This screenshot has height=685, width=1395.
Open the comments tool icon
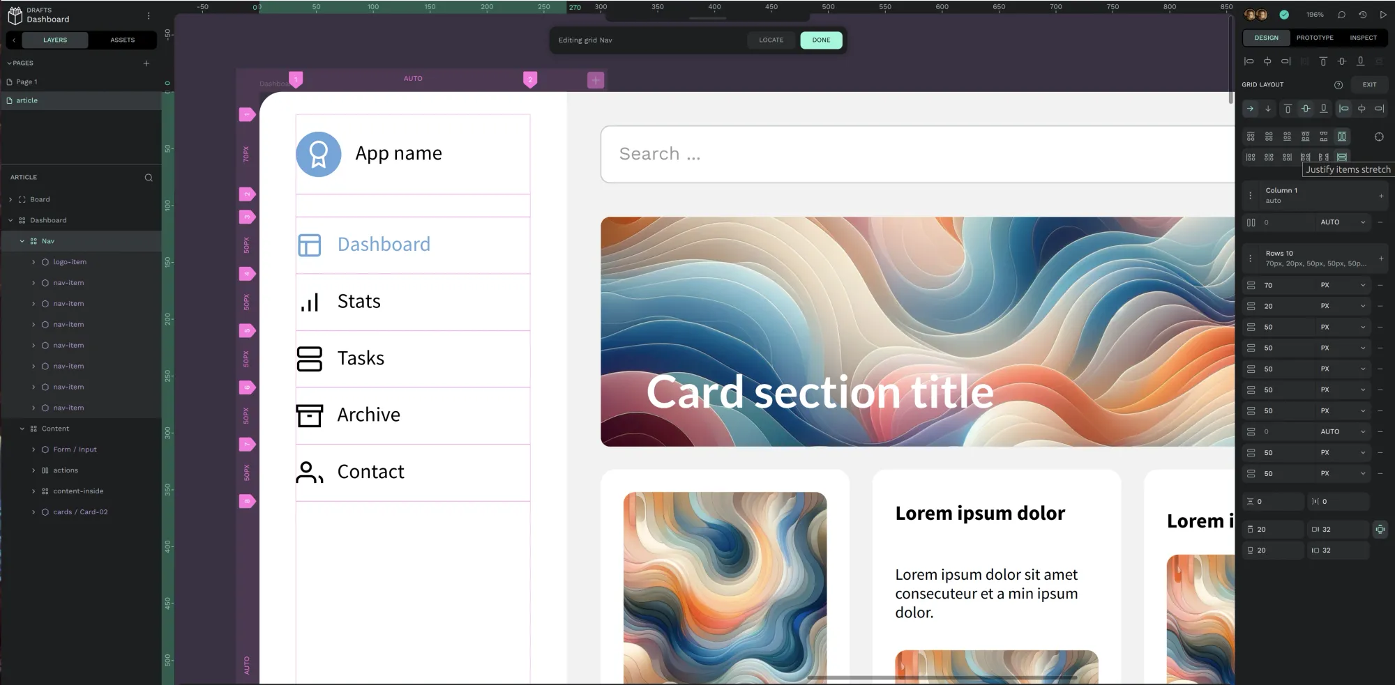(x=1341, y=15)
